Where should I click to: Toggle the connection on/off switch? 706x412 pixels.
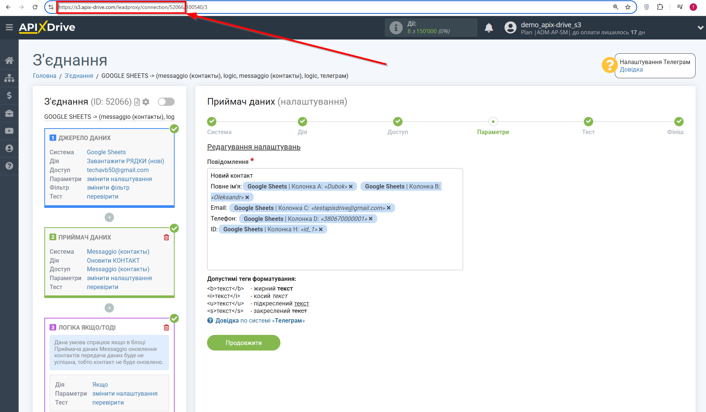tap(166, 102)
